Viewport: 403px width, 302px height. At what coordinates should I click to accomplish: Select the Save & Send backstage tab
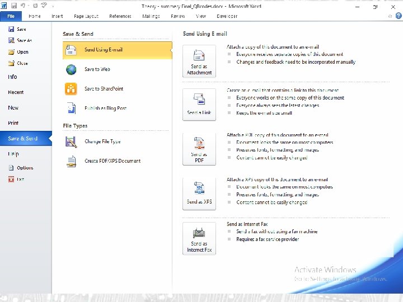(x=26, y=139)
